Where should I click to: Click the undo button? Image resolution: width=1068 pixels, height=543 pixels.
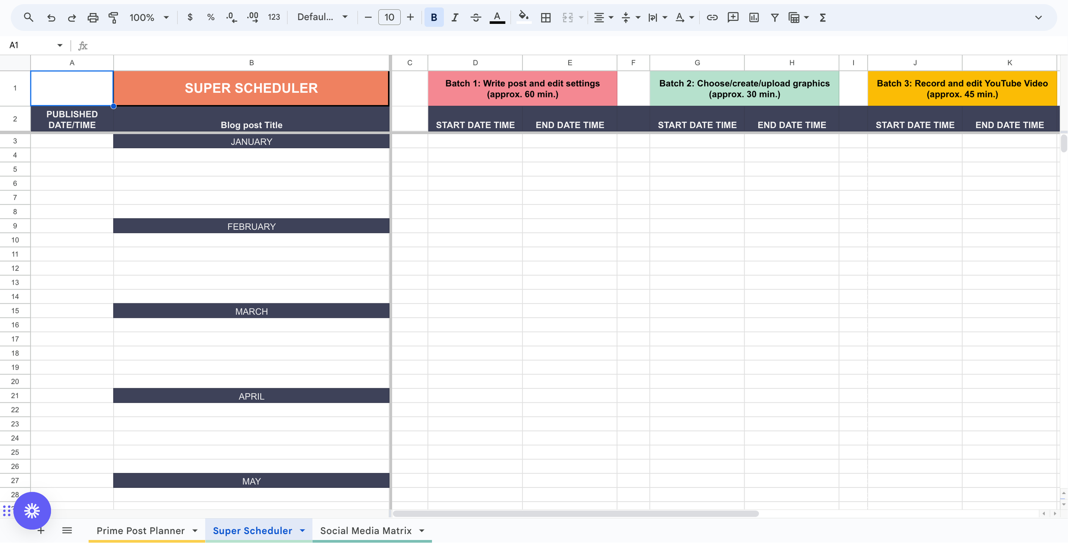(51, 17)
